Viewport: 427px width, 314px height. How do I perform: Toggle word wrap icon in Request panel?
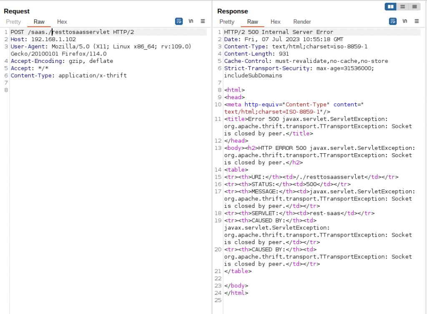tap(179, 21)
